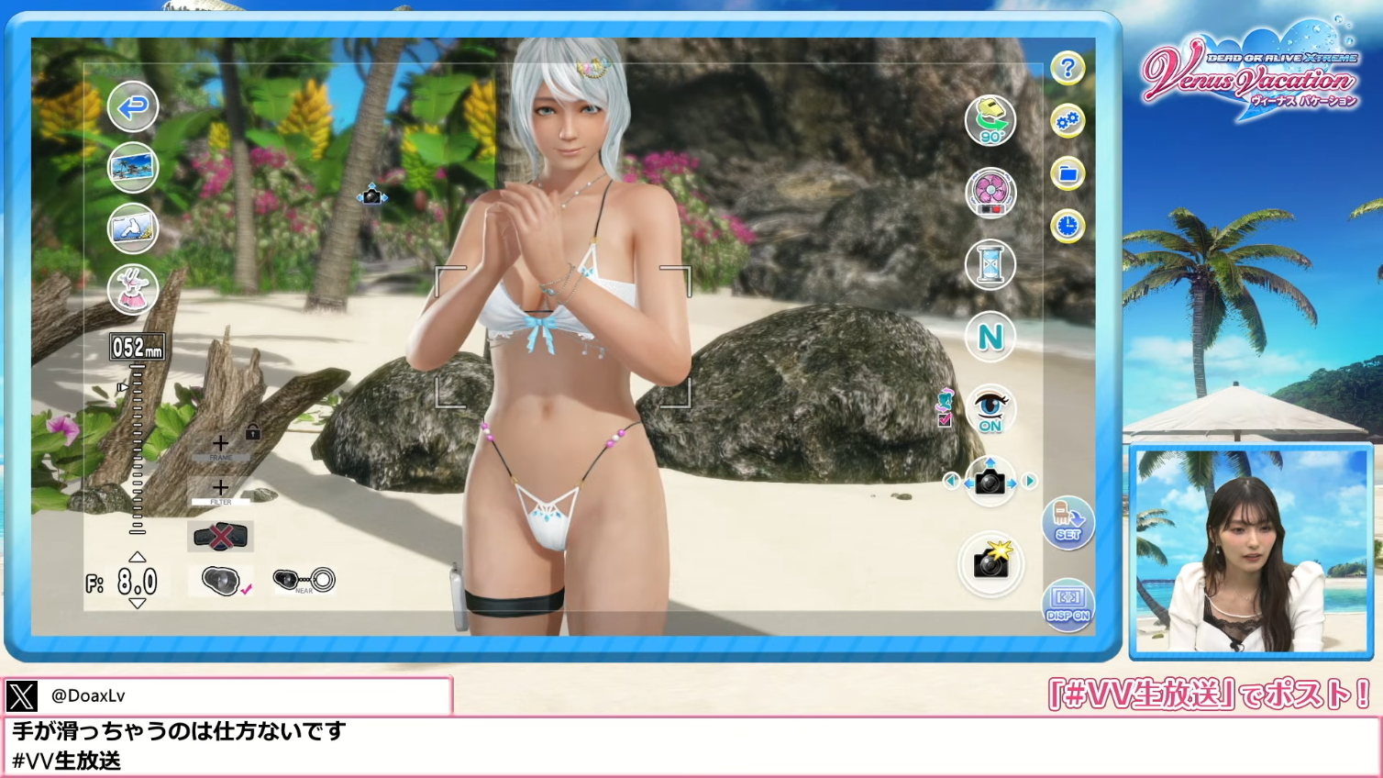This screenshot has height=778, width=1383.
Task: Click the pink fan wind icon
Action: point(990,193)
